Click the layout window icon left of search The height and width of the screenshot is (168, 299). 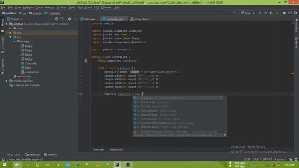point(290,13)
